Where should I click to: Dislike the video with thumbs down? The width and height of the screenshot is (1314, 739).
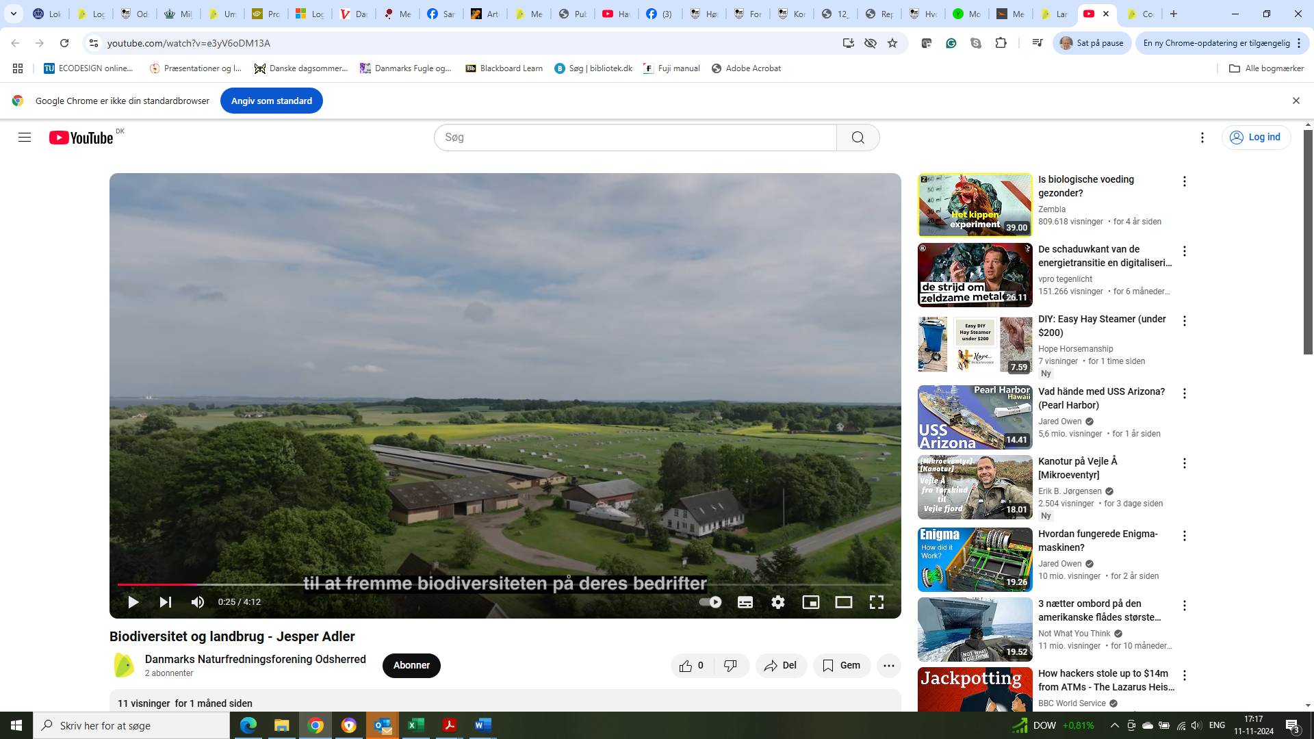[x=731, y=666]
